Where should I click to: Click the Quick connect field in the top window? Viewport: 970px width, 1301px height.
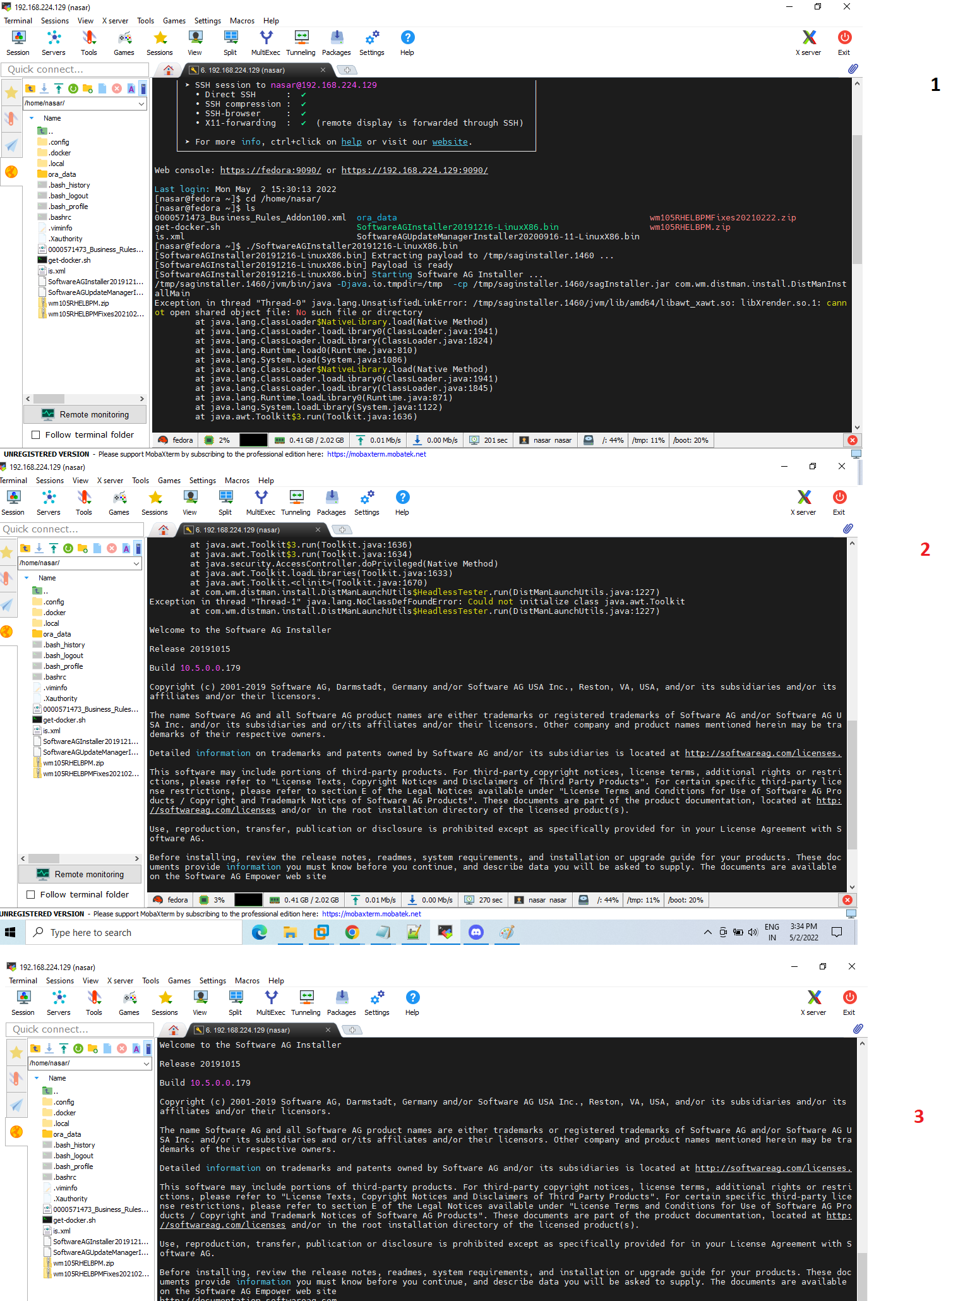(75, 69)
